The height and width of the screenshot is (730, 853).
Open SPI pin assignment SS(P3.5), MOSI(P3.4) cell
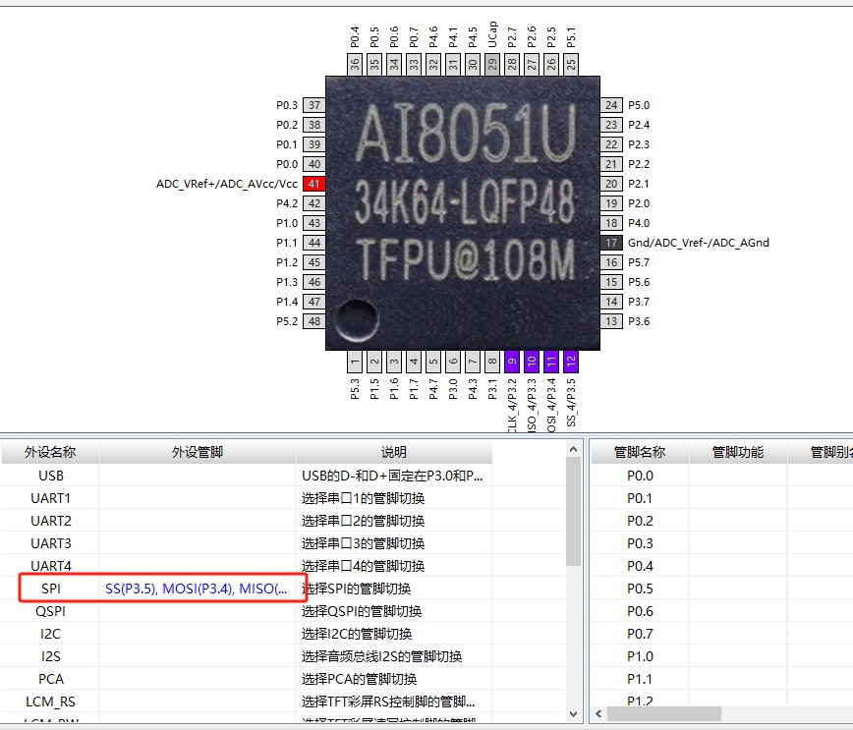198,589
